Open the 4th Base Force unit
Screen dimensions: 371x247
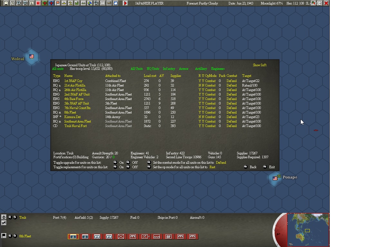click(74, 99)
